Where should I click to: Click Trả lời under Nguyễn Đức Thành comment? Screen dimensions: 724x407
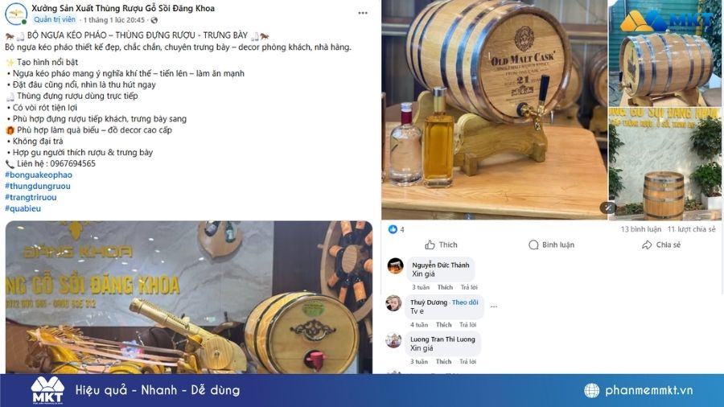[x=469, y=287]
